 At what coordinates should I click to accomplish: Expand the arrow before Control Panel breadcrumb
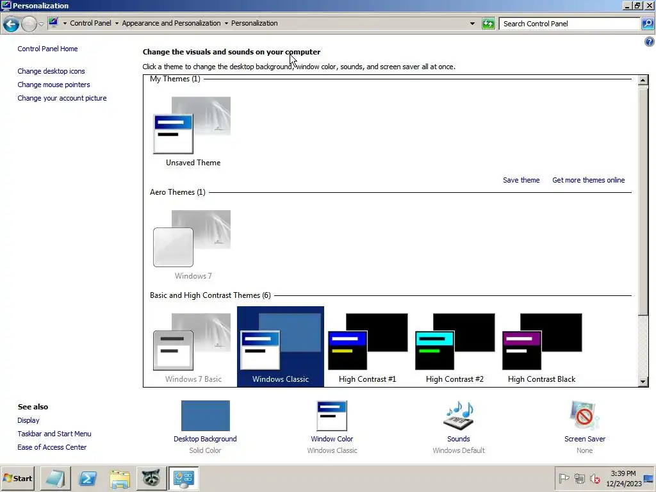[65, 24]
